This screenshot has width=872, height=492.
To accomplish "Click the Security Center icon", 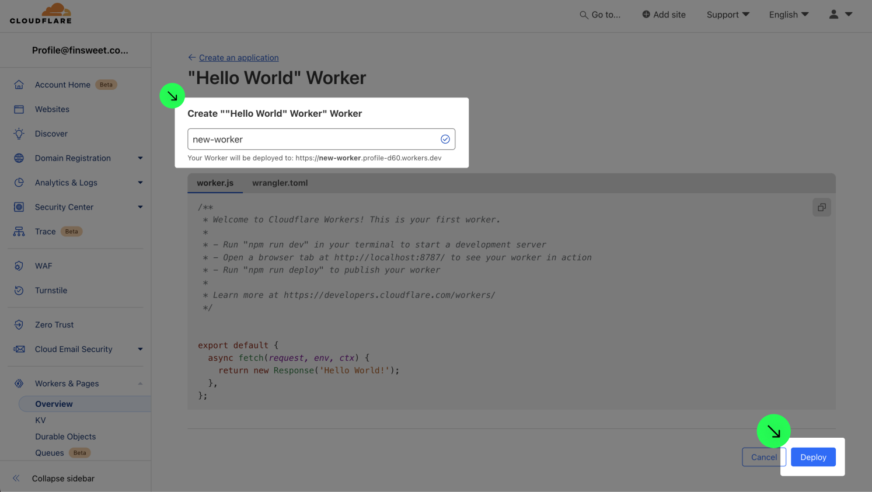I will pos(19,207).
